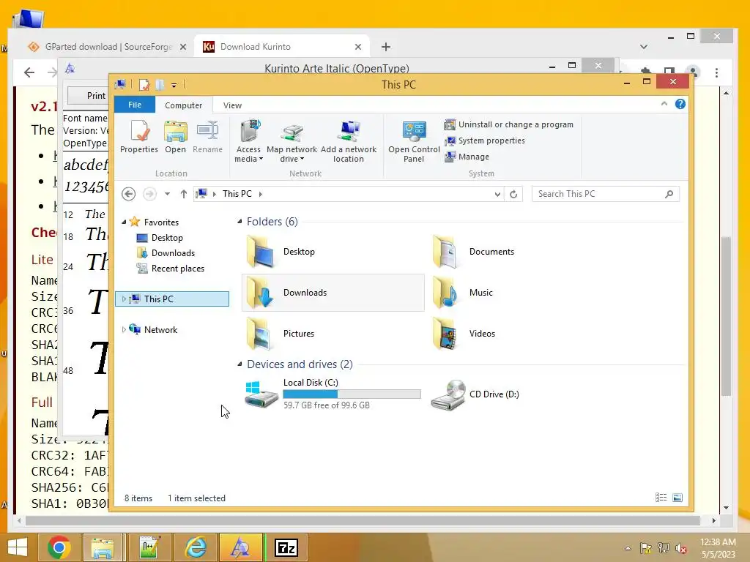Click the taskbar clock showing 12:38 AM
750x562 pixels.
click(718, 548)
